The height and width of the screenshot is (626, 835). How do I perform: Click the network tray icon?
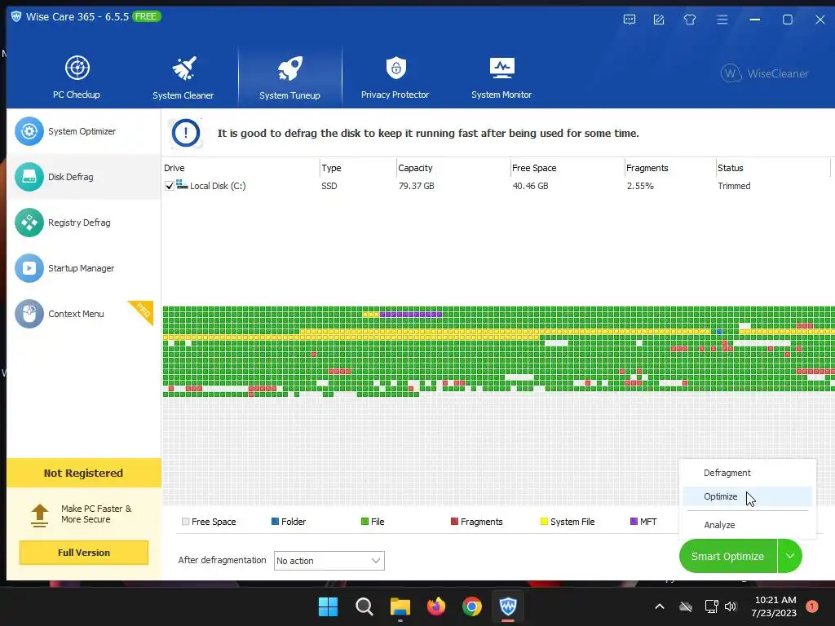711,606
